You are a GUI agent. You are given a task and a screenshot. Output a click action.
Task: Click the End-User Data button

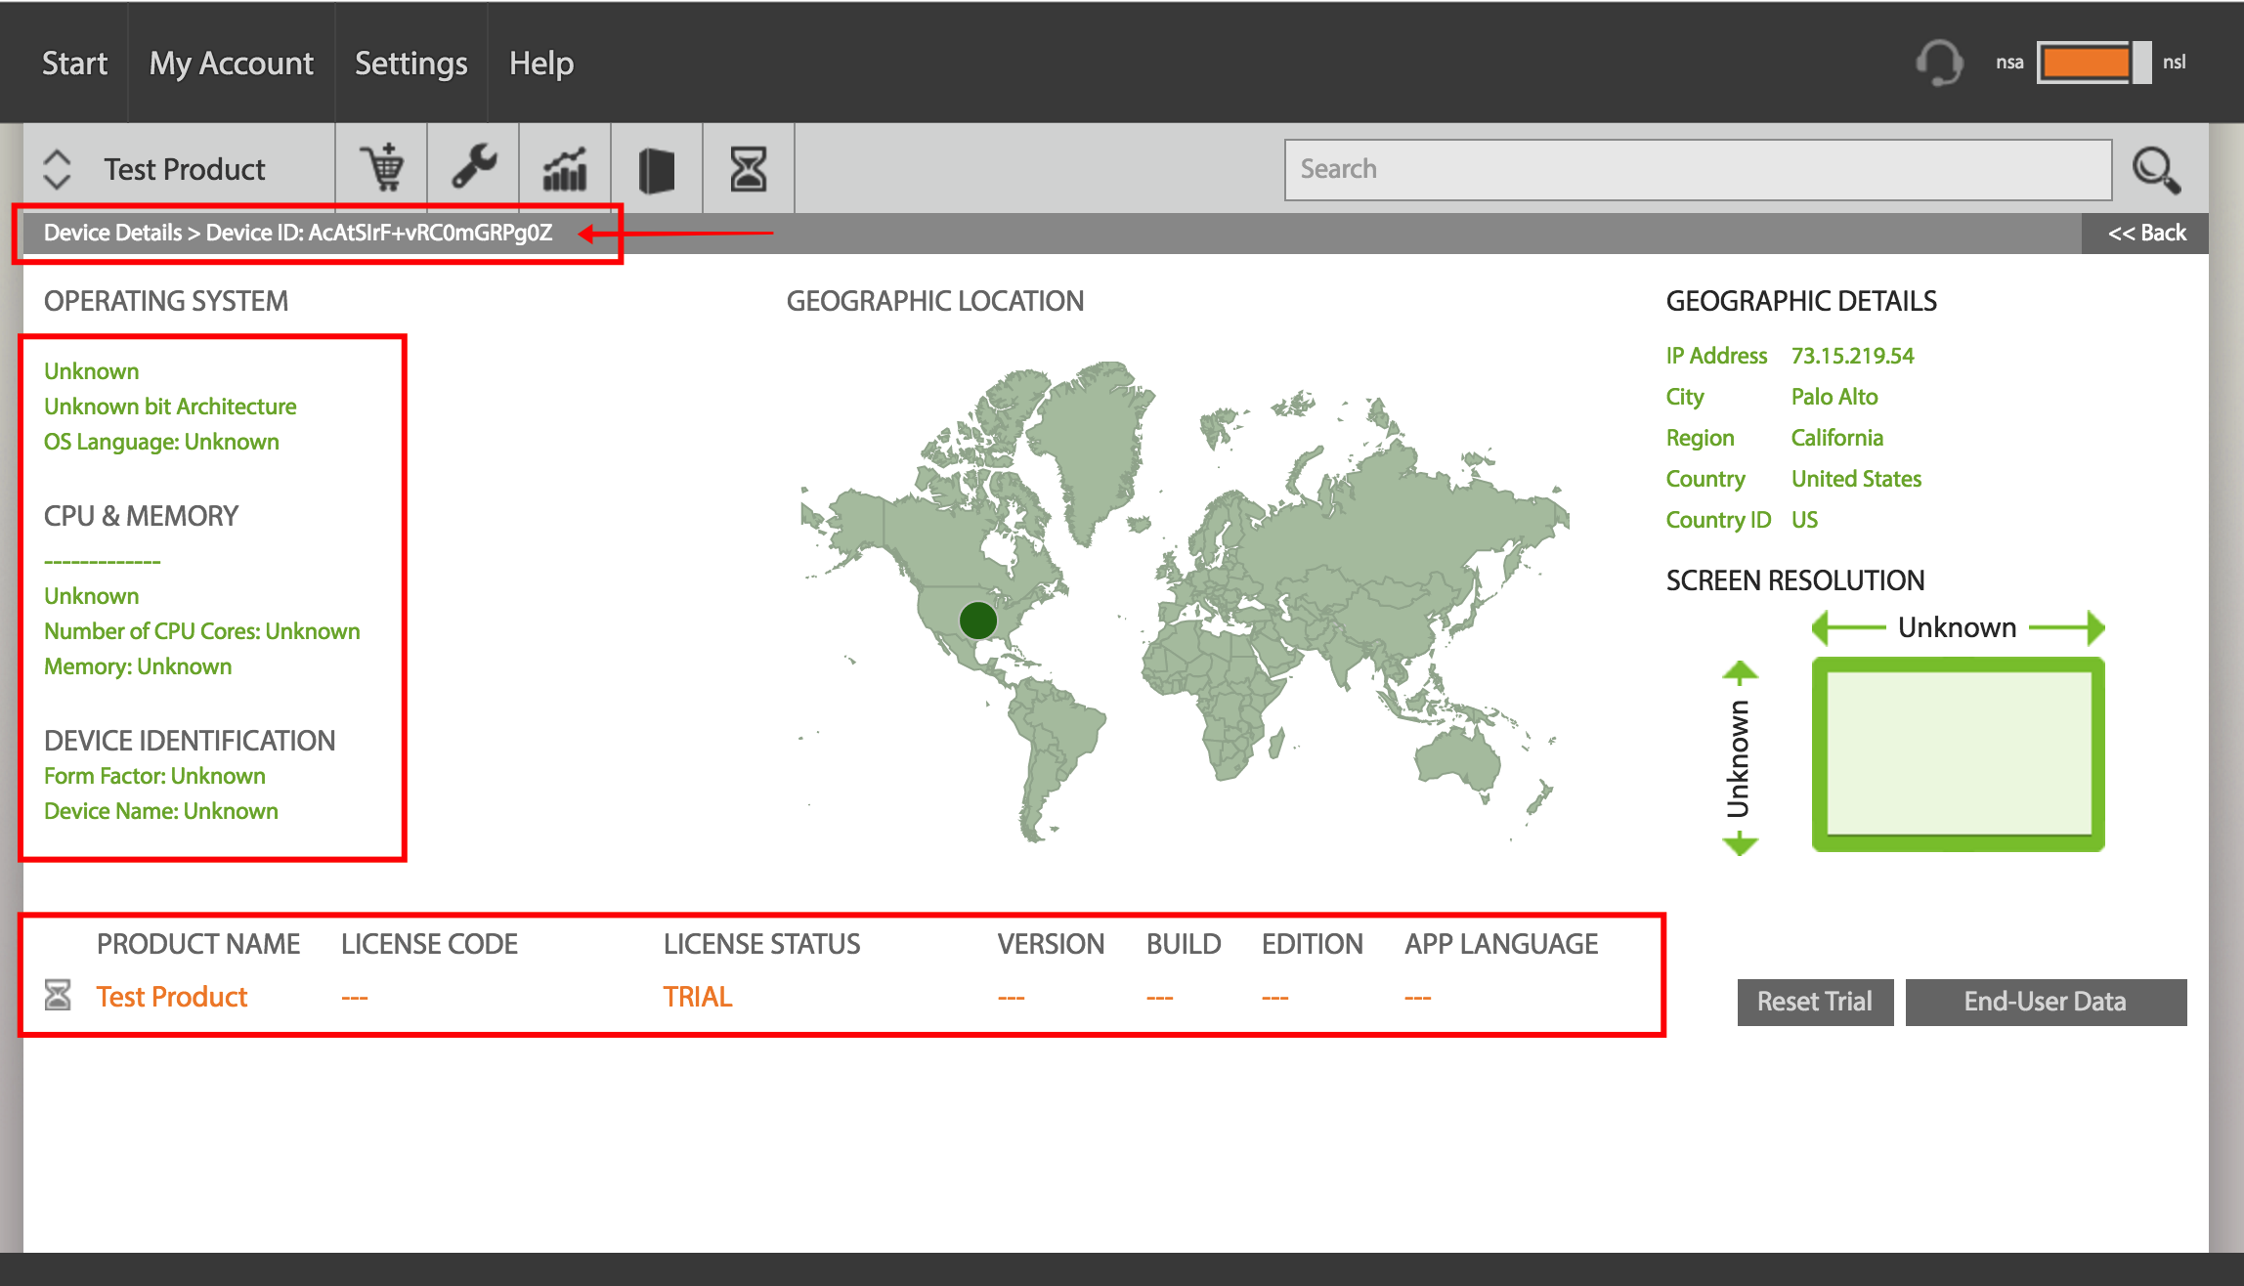(2046, 1002)
